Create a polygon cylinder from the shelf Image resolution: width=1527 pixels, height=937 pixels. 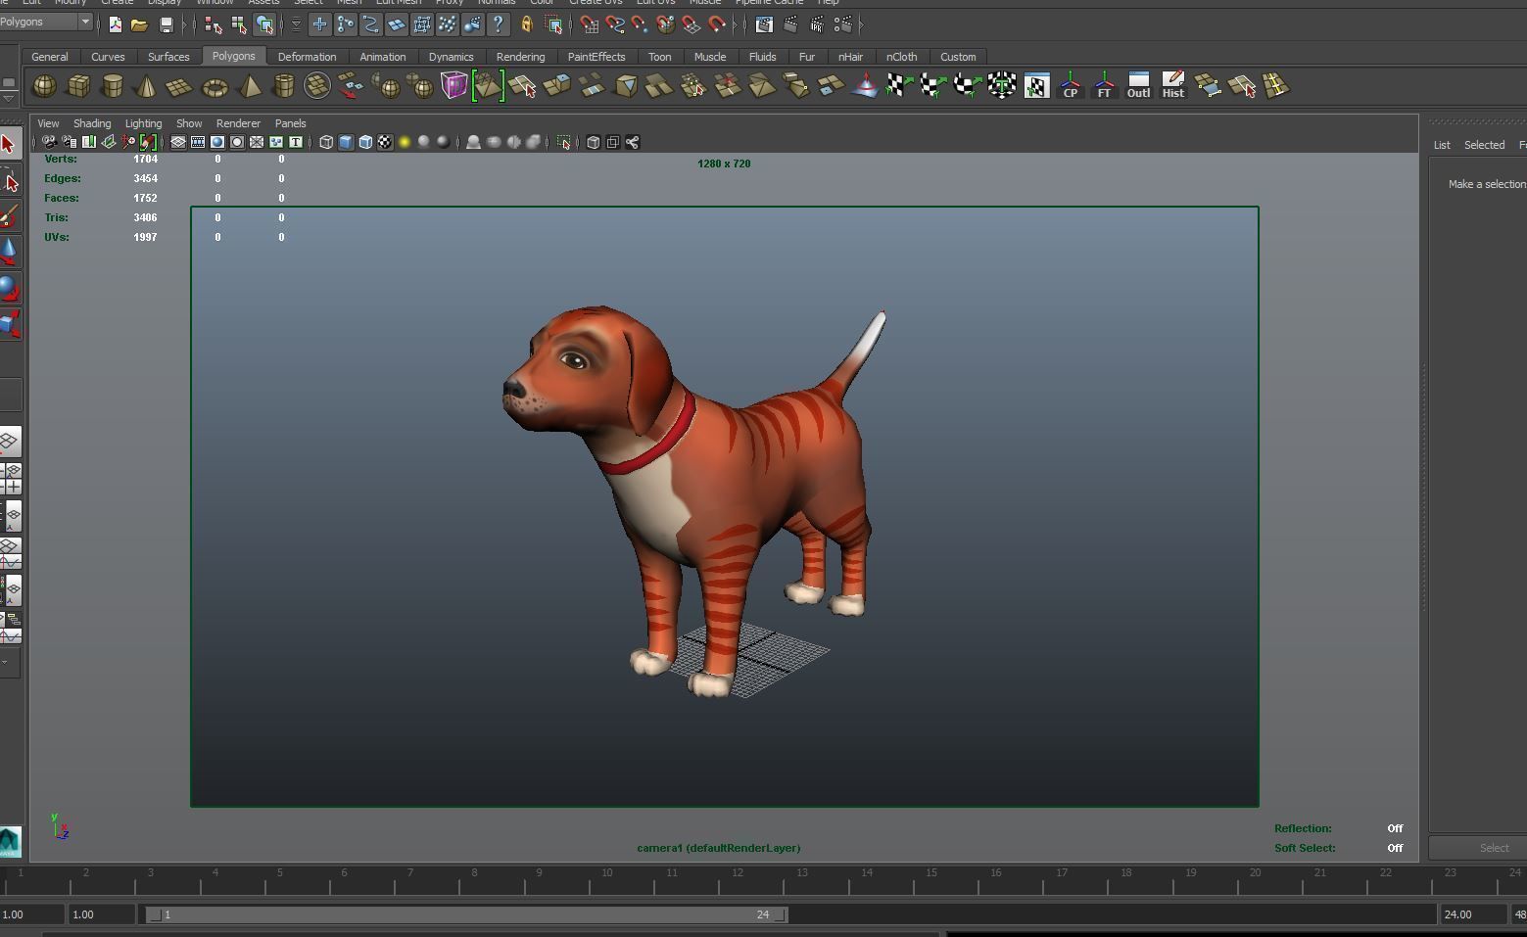pos(113,86)
